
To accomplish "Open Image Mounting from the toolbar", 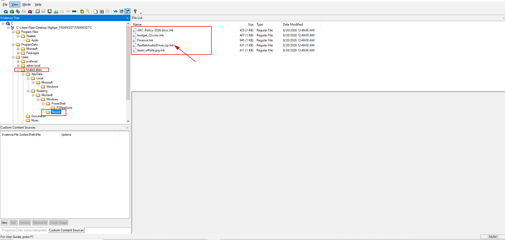I will 18,12.
